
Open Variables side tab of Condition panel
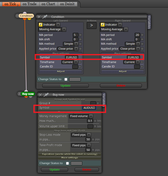point(149,22)
